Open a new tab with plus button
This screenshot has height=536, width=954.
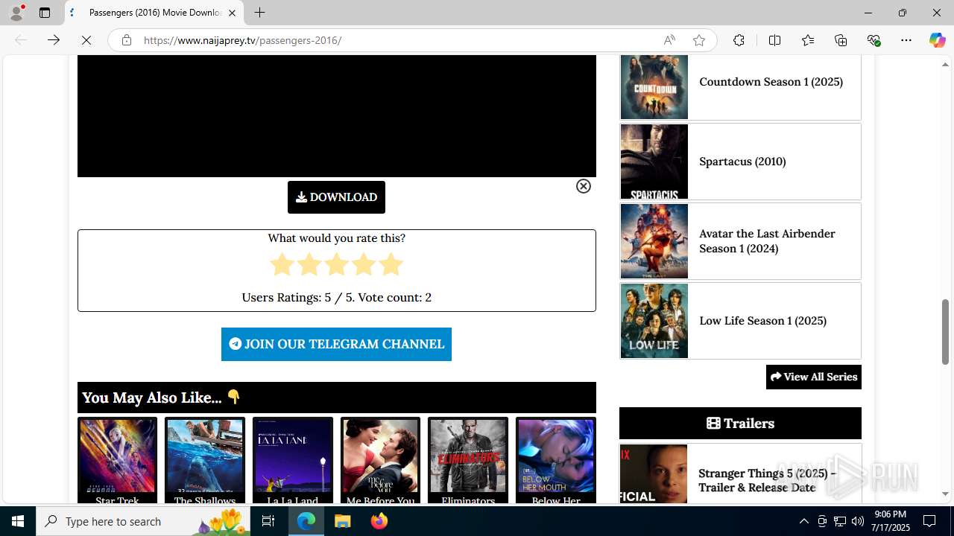tap(259, 13)
